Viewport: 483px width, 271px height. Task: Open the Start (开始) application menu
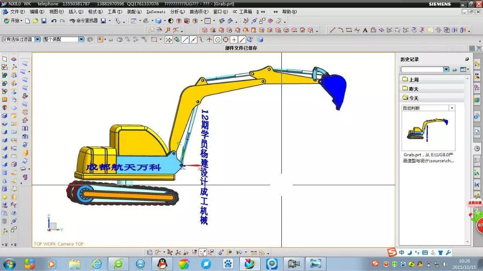point(13,21)
